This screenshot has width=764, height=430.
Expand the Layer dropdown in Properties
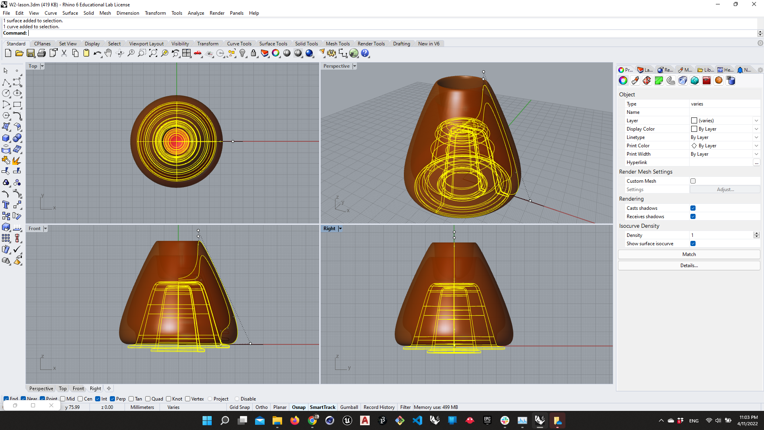(x=756, y=121)
